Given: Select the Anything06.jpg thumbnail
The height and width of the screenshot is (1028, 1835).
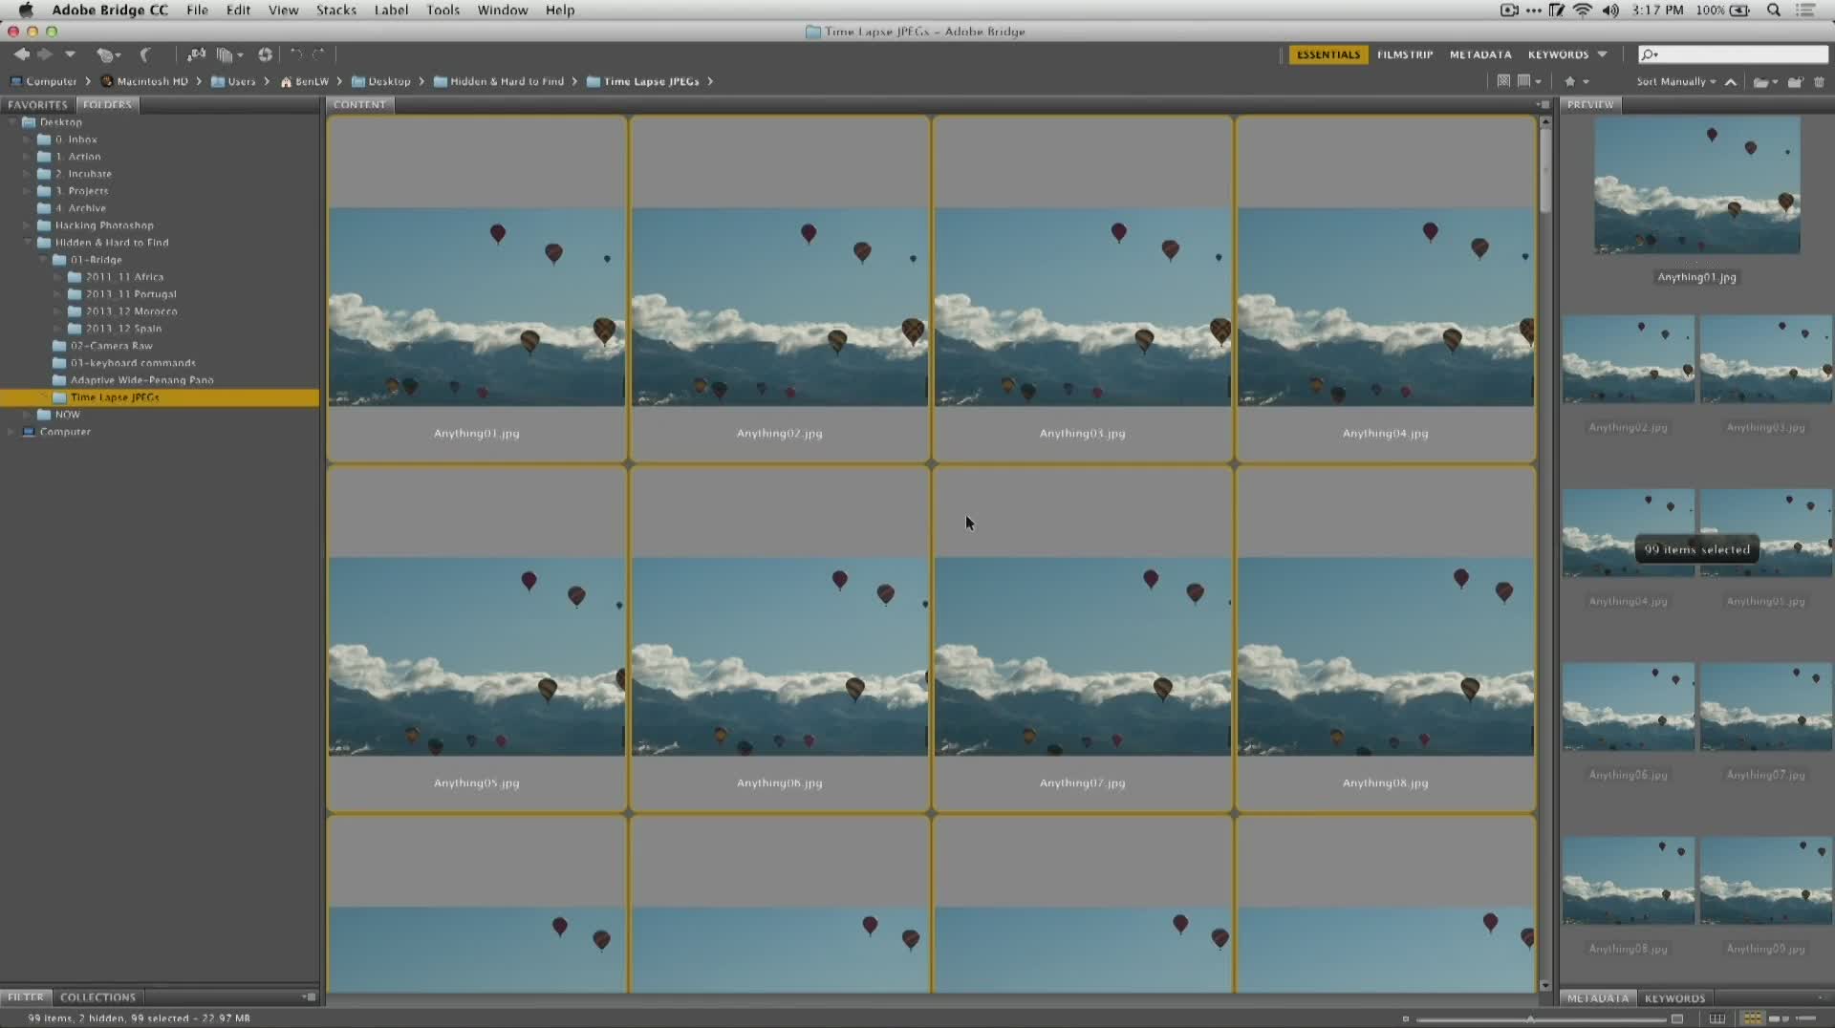Looking at the screenshot, I should (779, 656).
